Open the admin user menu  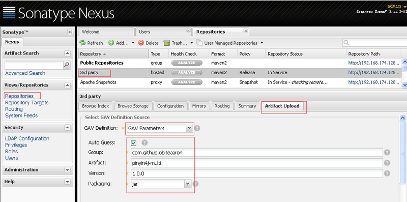(x=397, y=6)
